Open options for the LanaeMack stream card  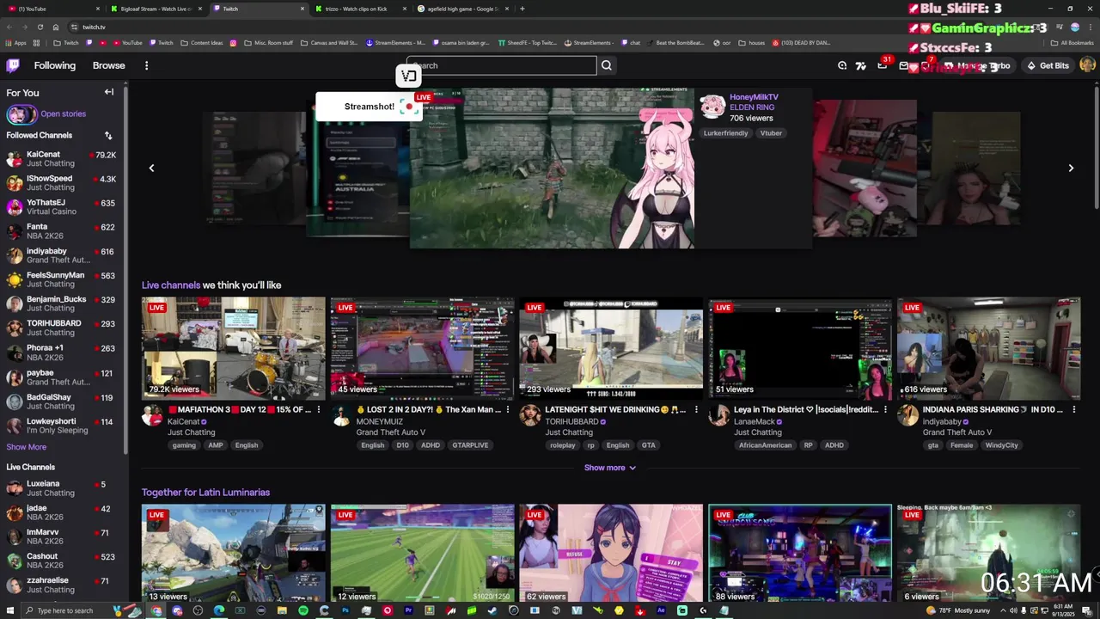pos(886,410)
